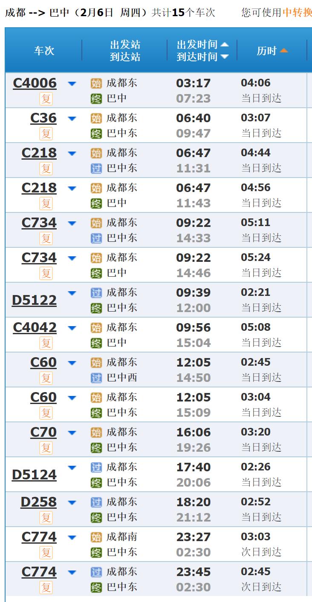Open the dropdown arrow beside train C70
The height and width of the screenshot is (602, 312).
(72, 433)
